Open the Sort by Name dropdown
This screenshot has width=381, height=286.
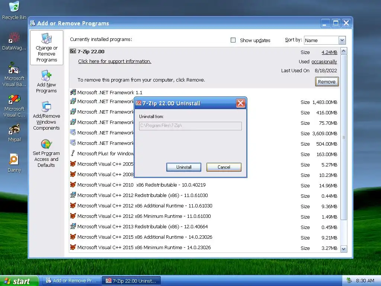click(342, 40)
